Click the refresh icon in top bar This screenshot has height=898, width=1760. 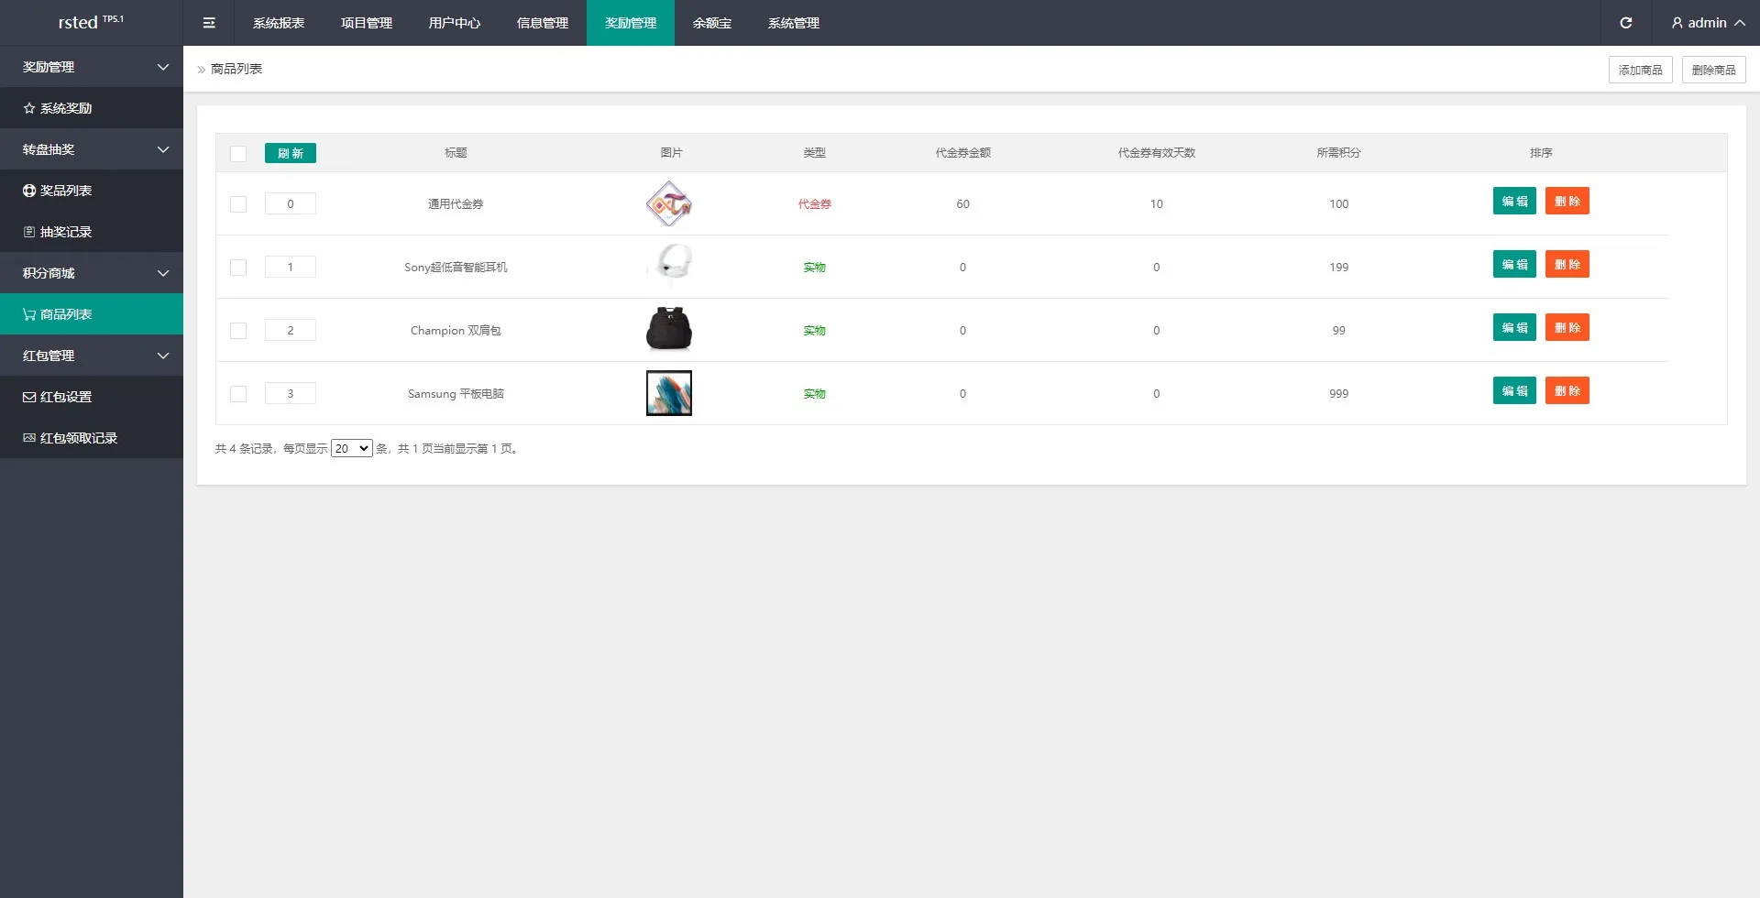tap(1625, 23)
